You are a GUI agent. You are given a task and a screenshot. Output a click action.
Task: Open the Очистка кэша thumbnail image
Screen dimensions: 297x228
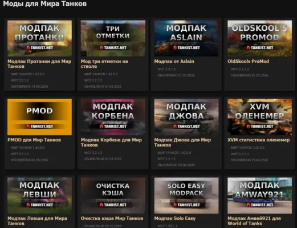tap(113, 196)
